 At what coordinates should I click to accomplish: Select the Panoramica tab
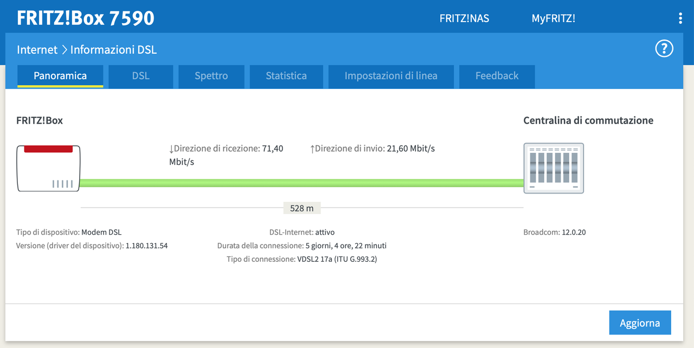60,76
